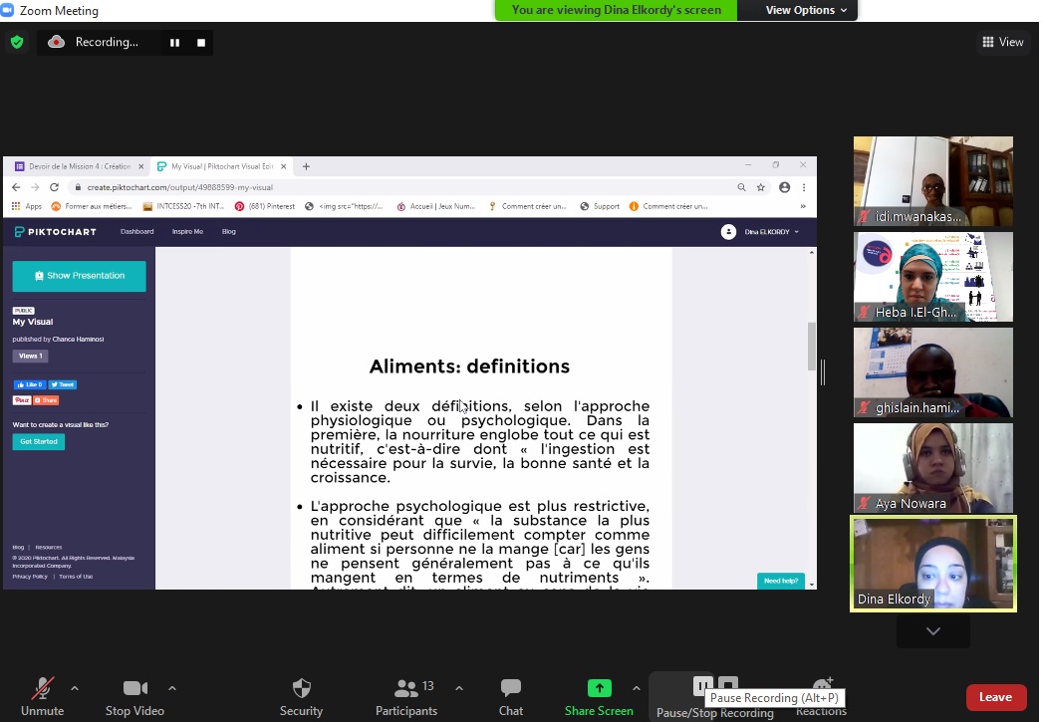
Task: Click the red Leave button
Action: pos(995,697)
